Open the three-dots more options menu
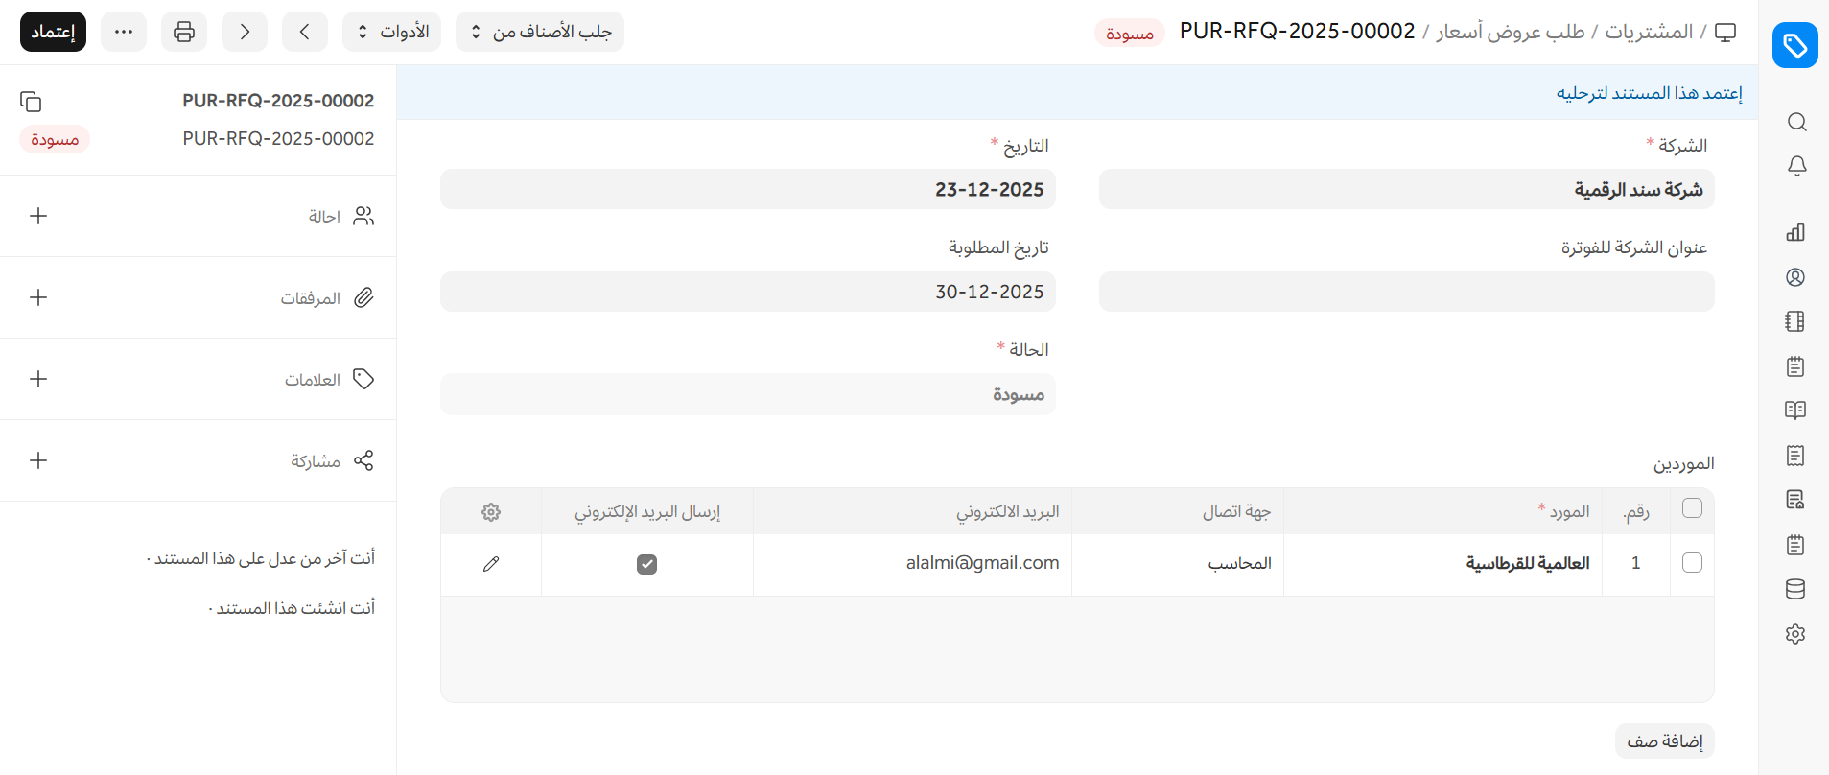 (124, 32)
